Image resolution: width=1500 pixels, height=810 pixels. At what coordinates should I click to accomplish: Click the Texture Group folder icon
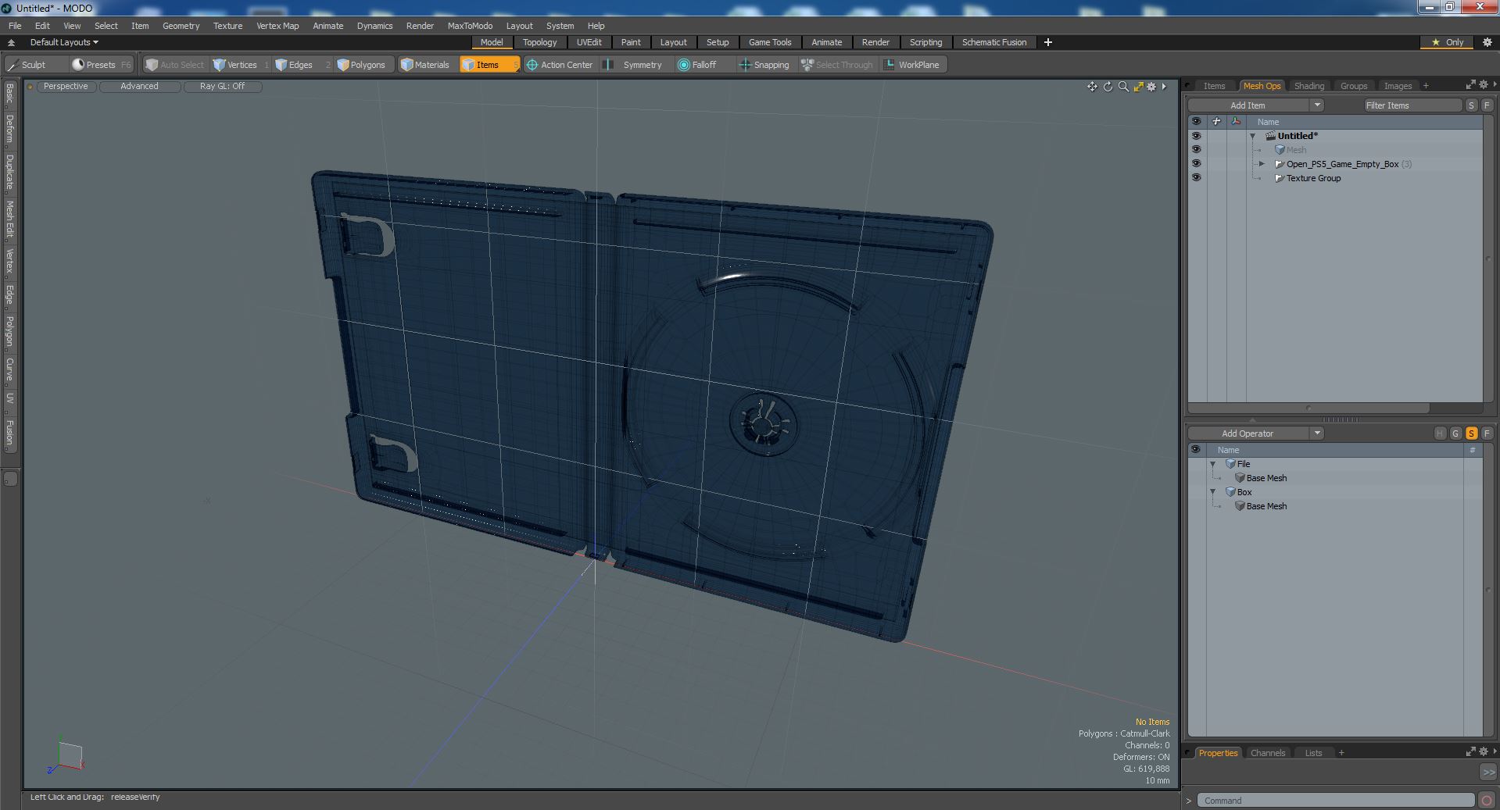(x=1280, y=178)
